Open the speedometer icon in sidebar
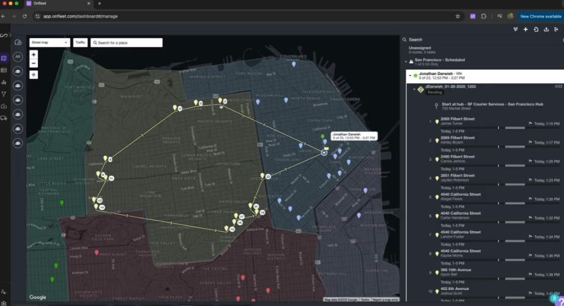Screen dimensions: 564x306 click(4, 106)
